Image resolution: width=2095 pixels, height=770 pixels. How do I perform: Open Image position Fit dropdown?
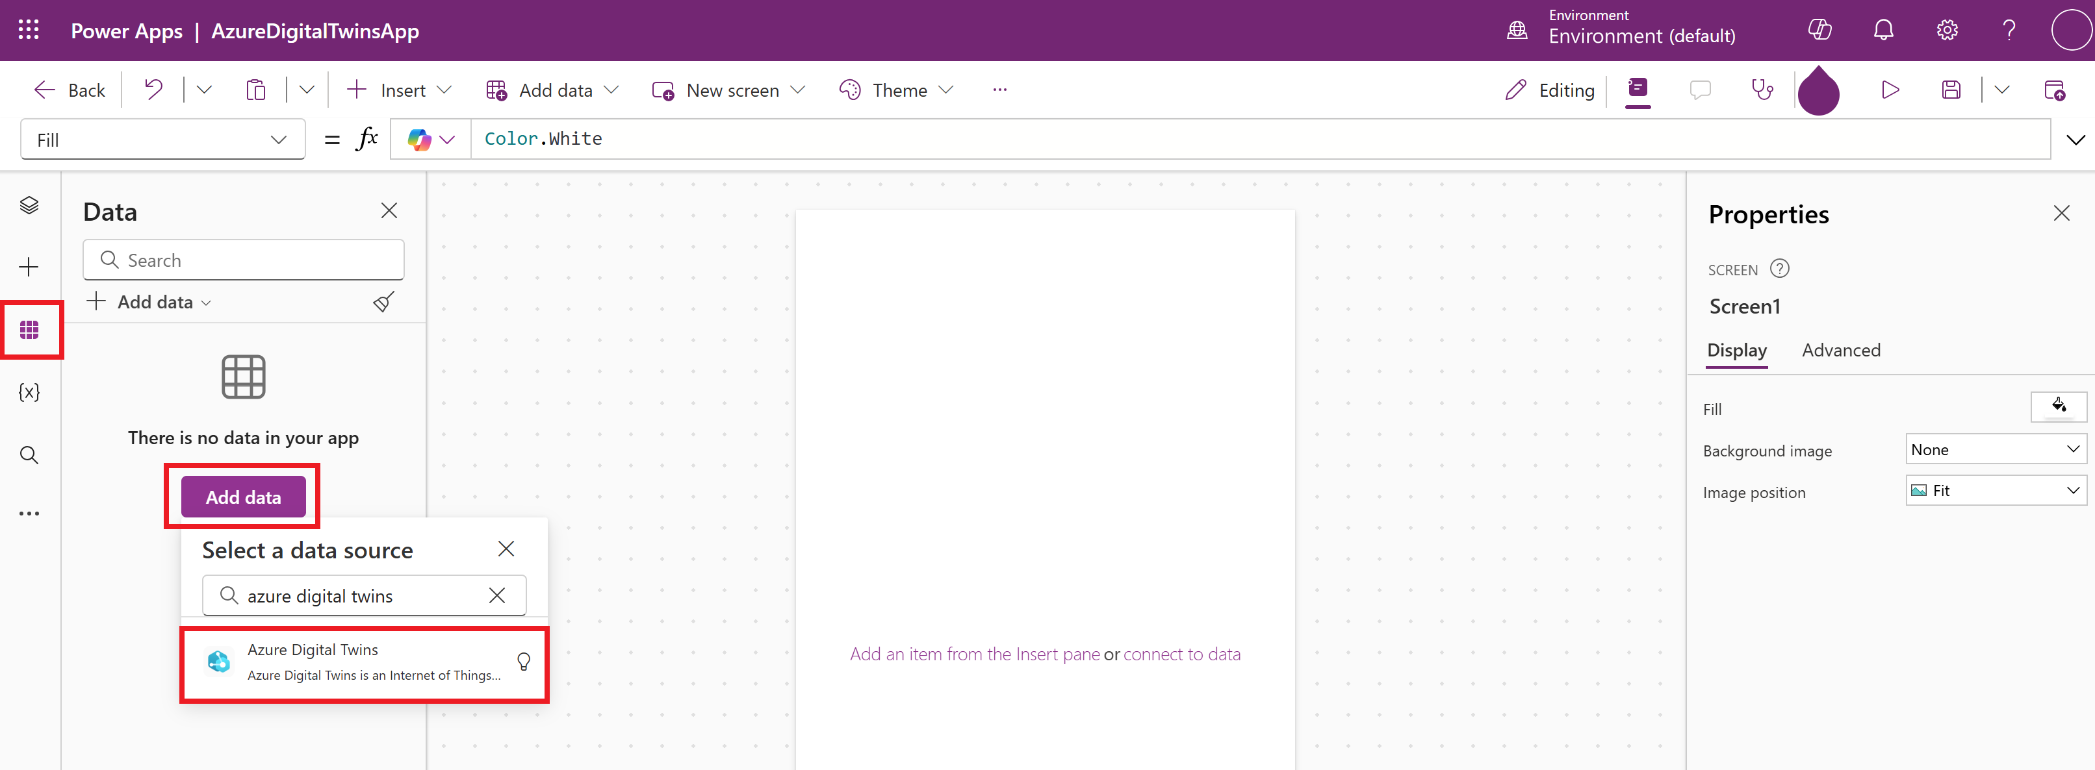click(1996, 491)
